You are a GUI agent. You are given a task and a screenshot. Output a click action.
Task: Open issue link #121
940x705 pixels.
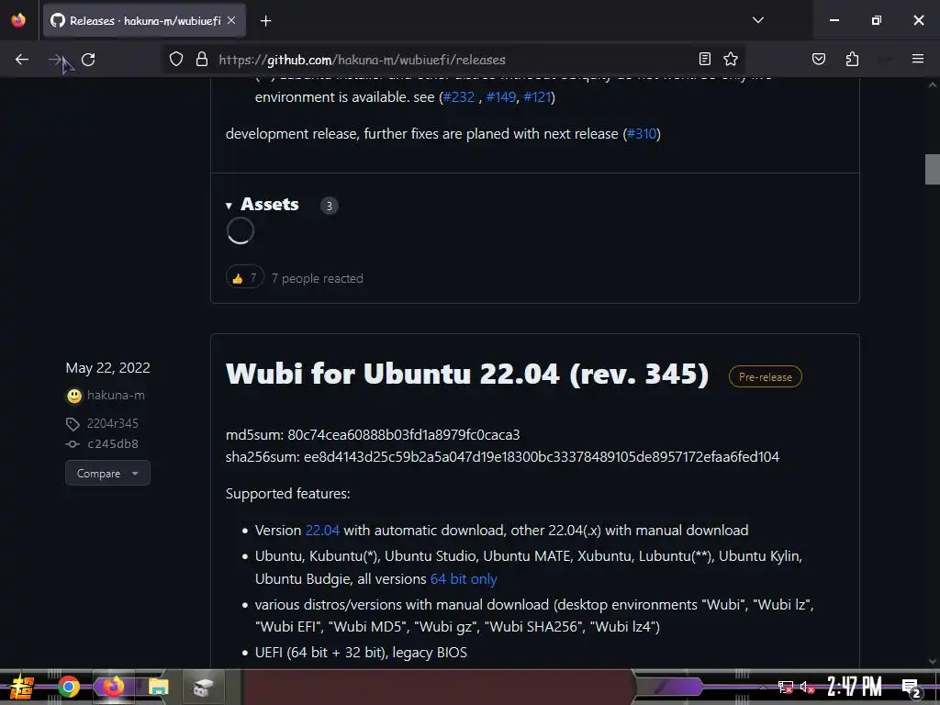pyautogui.click(x=536, y=97)
